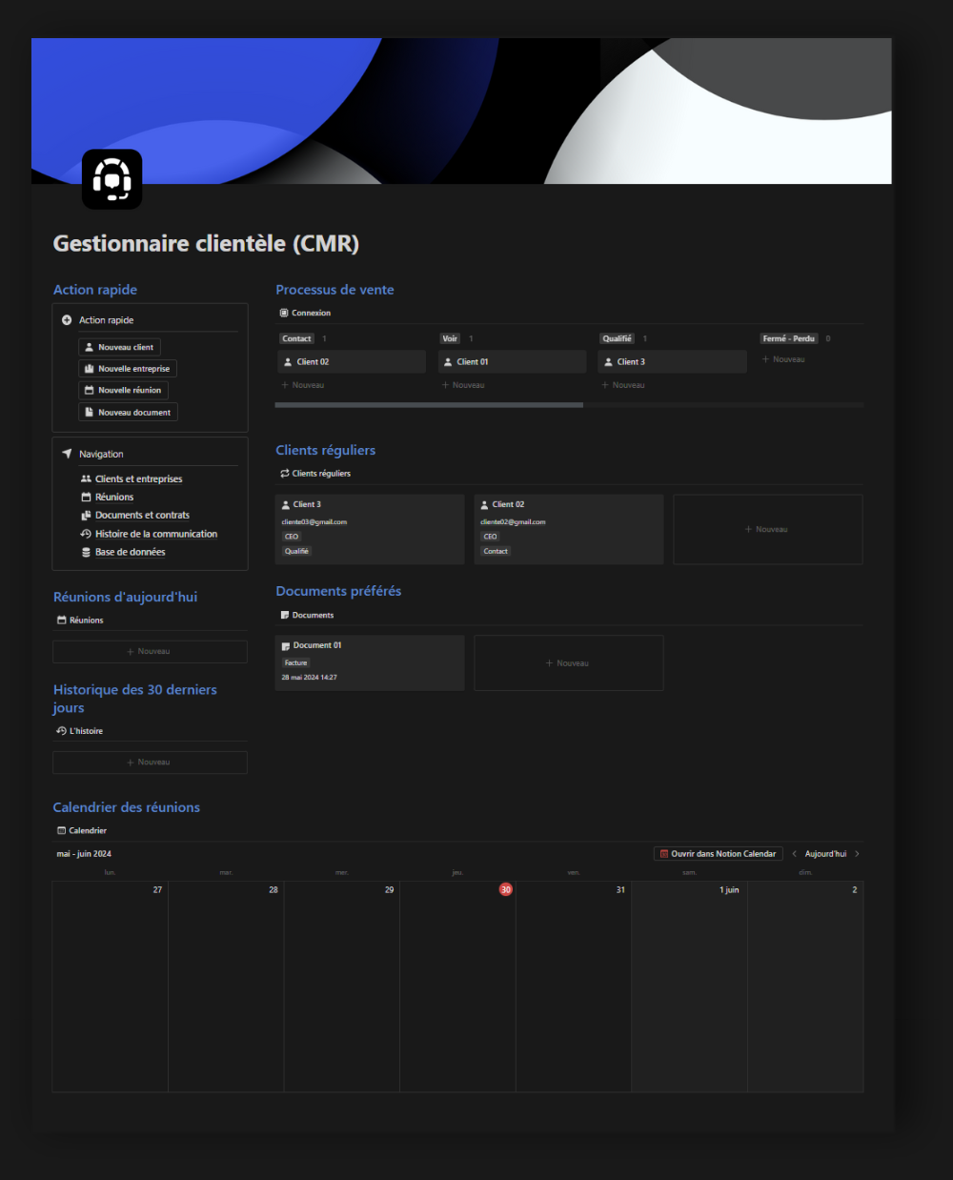Click the page cover image
Screen dimensions: 953x1180
pos(461,111)
